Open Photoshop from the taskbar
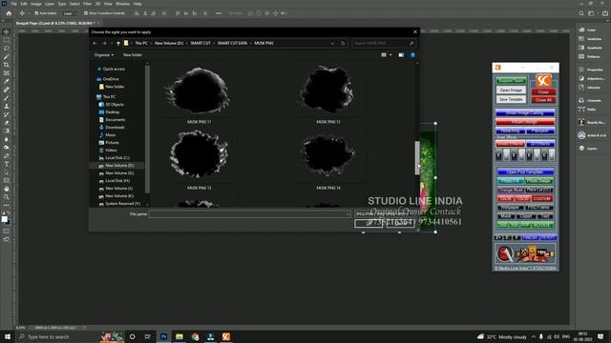Screen dimensions: 611x343 (163, 336)
